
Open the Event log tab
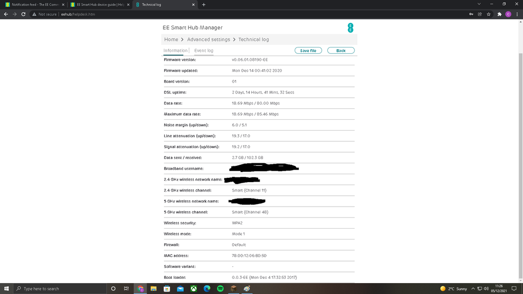coord(204,51)
